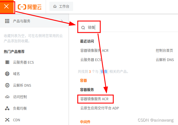Open recently visited 容器镜像服务 ACR
The height and width of the screenshot is (125, 178).
(94, 50)
